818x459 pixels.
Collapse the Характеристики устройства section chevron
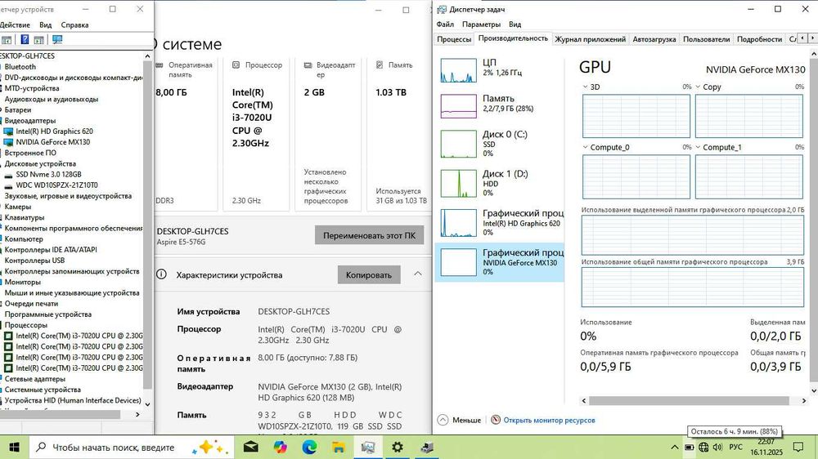(x=418, y=274)
